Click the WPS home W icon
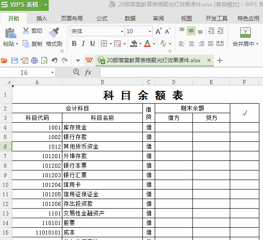The height and width of the screenshot is (240, 263). (x=89, y=60)
